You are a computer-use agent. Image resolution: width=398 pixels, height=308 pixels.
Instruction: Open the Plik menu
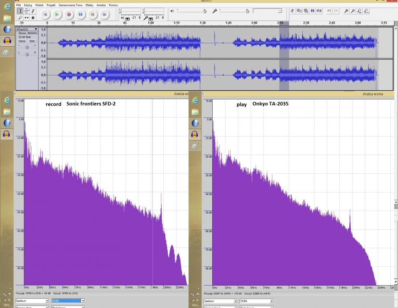click(18, 5)
